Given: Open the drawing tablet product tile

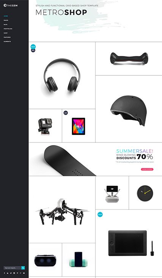Looking at the screenshot, I should (x=129, y=243).
